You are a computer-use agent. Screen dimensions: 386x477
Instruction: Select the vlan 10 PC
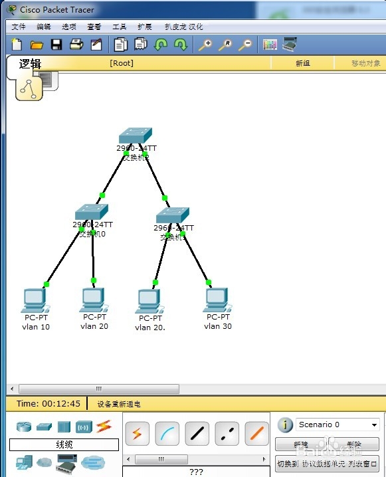35,300
